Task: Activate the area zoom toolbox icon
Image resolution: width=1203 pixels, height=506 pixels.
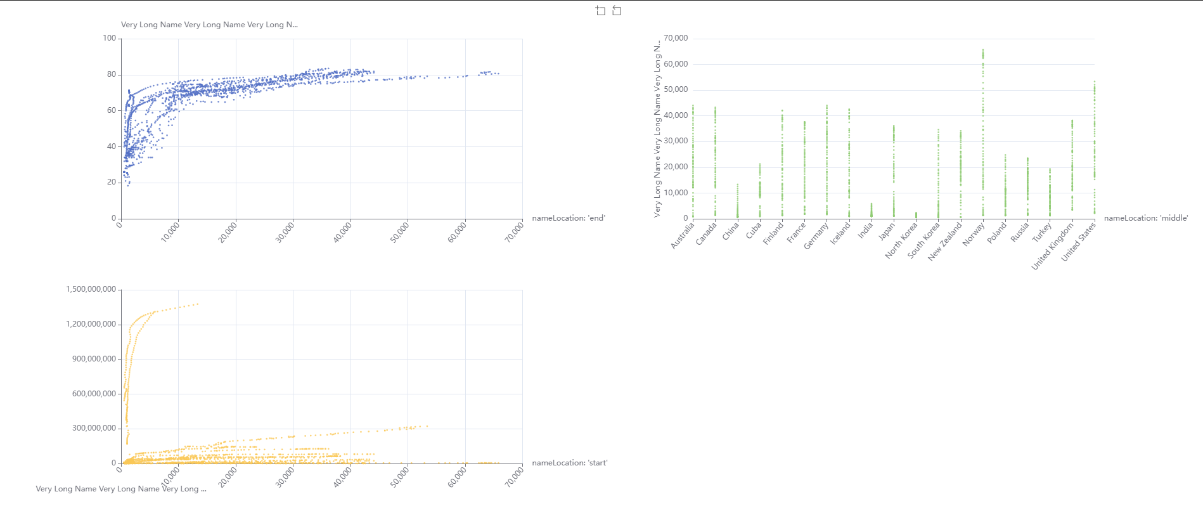Action: tap(600, 11)
